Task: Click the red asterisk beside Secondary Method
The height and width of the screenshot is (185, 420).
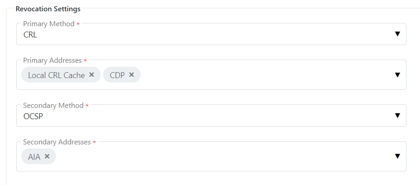Action: click(x=87, y=106)
